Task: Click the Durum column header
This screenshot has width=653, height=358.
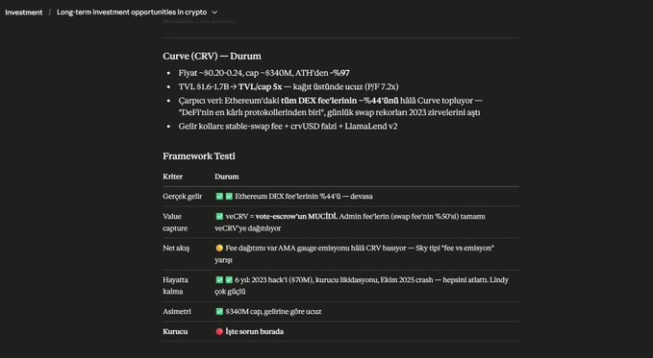Action: [x=227, y=177]
